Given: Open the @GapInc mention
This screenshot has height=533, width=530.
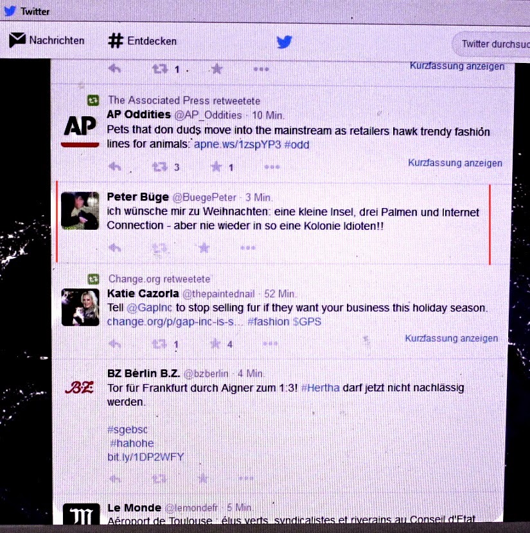Looking at the screenshot, I should point(149,308).
